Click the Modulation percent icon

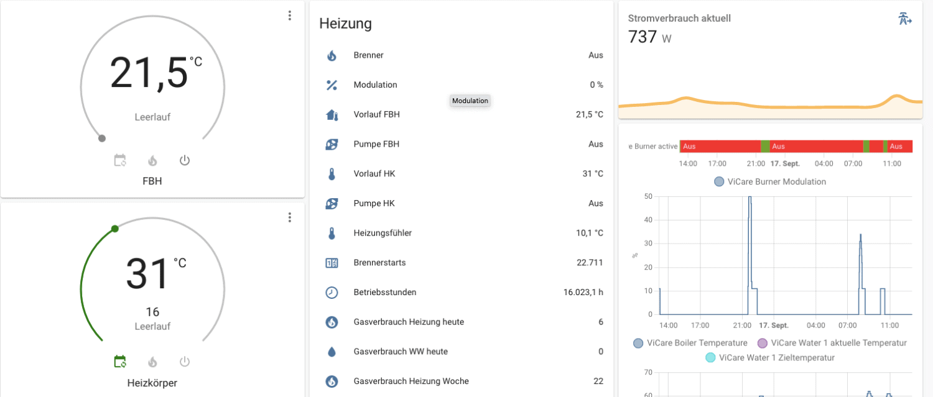point(332,85)
